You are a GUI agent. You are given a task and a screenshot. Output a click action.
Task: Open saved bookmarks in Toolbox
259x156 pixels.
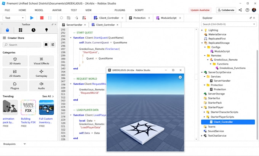pyautogui.click(x=46, y=44)
